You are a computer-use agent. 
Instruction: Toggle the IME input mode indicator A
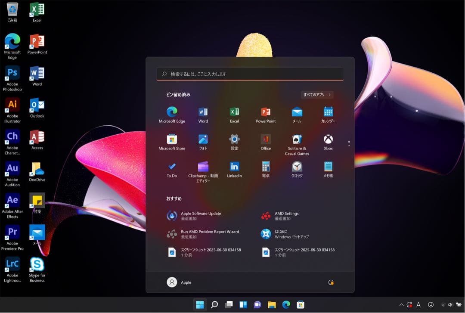(418, 305)
